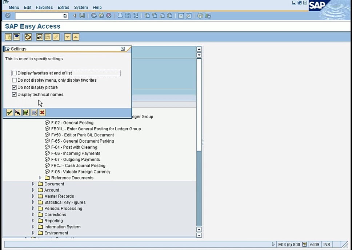Viewport: 352px width, 250px height.
Task: Expand the Periodic Processing folder
Action: [33, 208]
